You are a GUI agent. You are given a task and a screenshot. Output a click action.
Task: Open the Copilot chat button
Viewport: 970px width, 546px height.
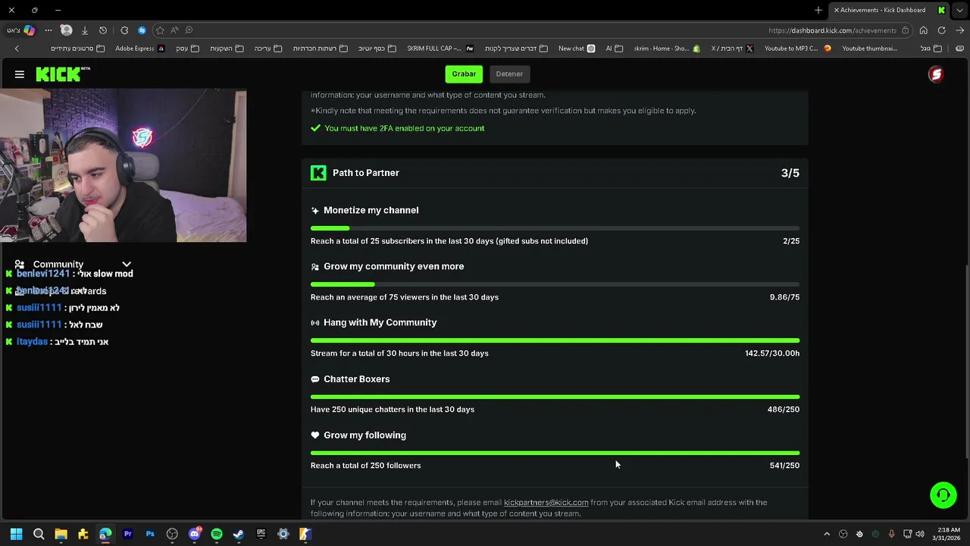click(20, 30)
